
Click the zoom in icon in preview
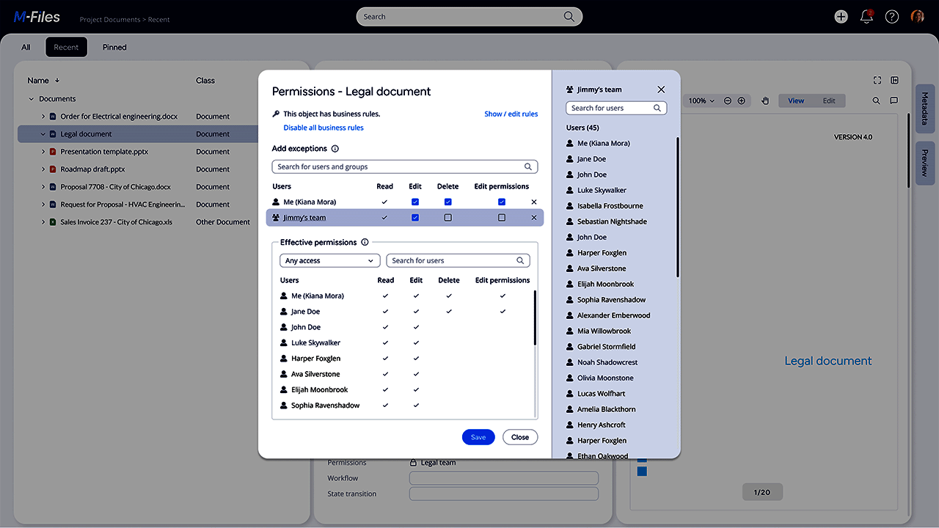point(742,101)
